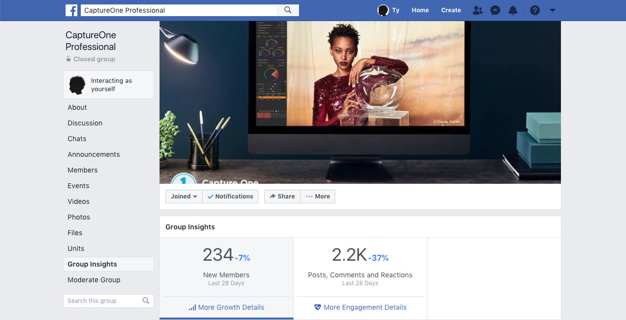626x320 pixels.
Task: Open Announcements in the group sidebar
Action: click(x=93, y=154)
